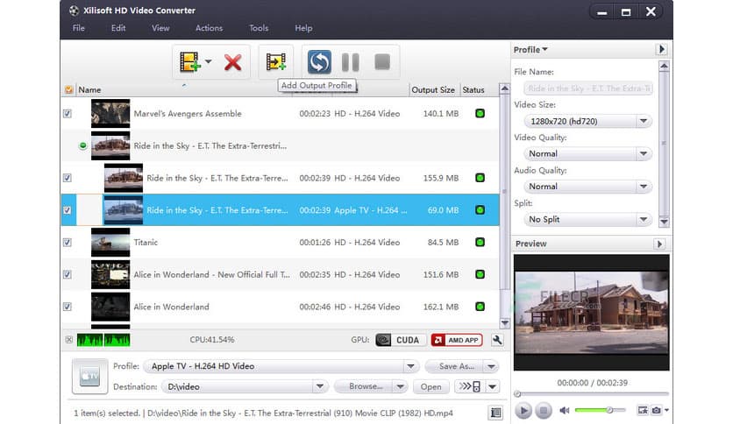
Task: Uncheck the 155.9 MB Ride in the Sky checkbox
Action: (68, 178)
